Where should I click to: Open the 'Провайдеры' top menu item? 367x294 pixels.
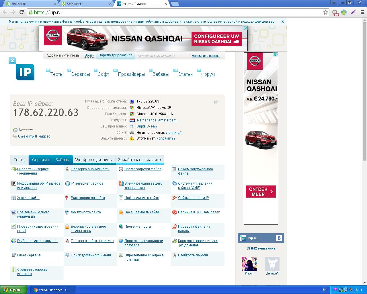(x=132, y=74)
